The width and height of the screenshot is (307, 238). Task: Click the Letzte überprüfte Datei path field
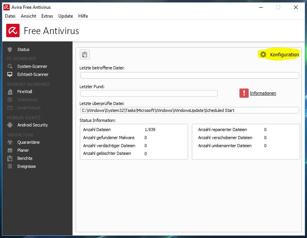tap(190, 110)
